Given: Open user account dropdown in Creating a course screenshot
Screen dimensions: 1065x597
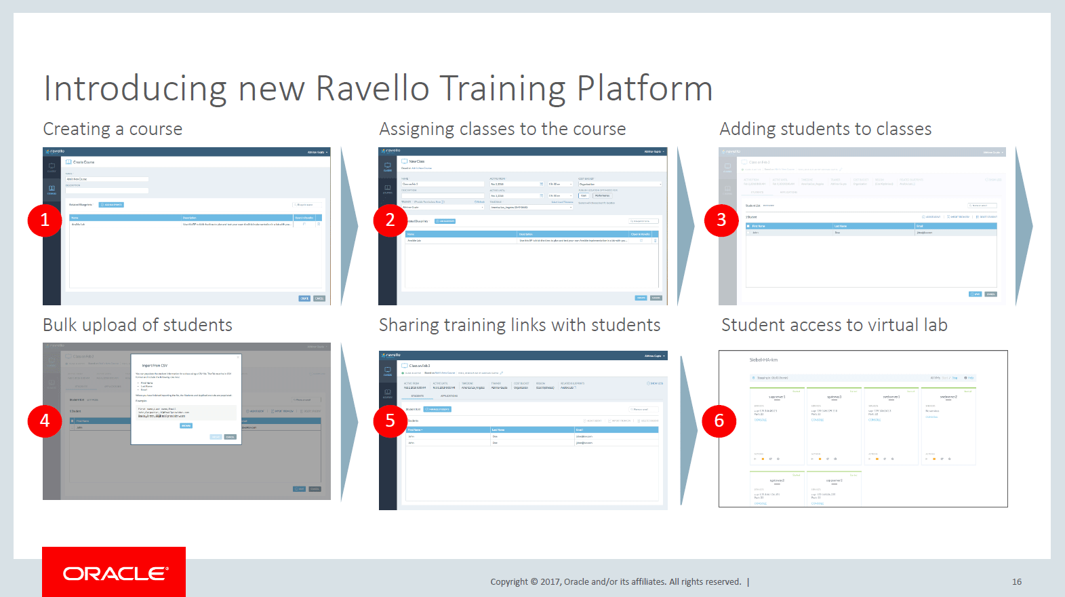Looking at the screenshot, I should pos(317,152).
